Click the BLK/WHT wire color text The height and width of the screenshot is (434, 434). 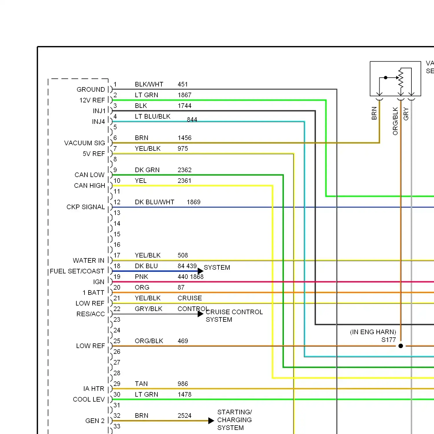point(149,84)
